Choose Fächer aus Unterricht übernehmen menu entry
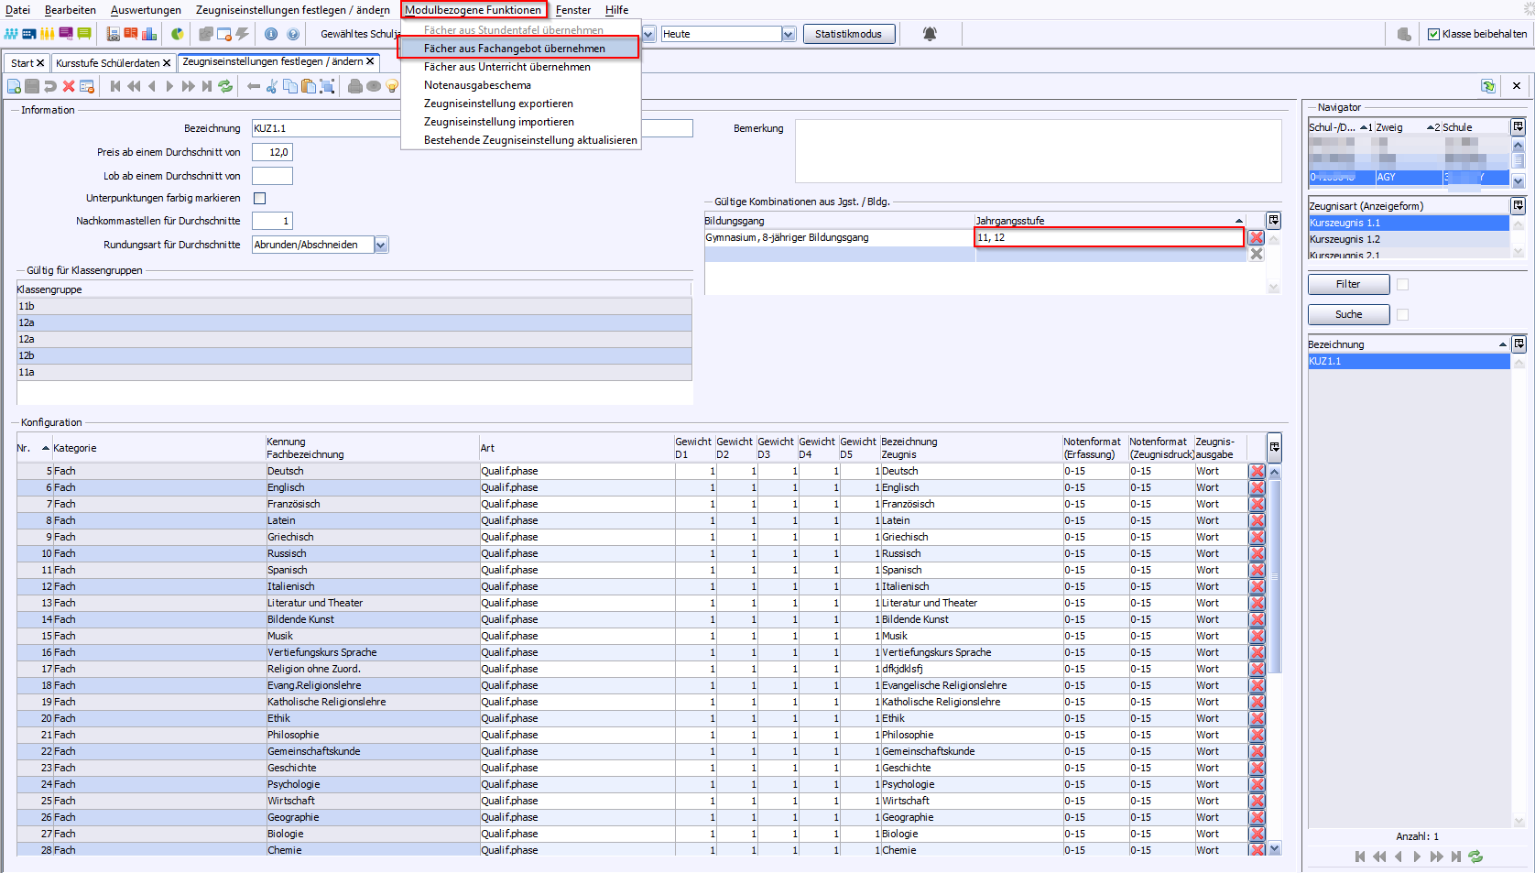The image size is (1535, 873). click(506, 67)
